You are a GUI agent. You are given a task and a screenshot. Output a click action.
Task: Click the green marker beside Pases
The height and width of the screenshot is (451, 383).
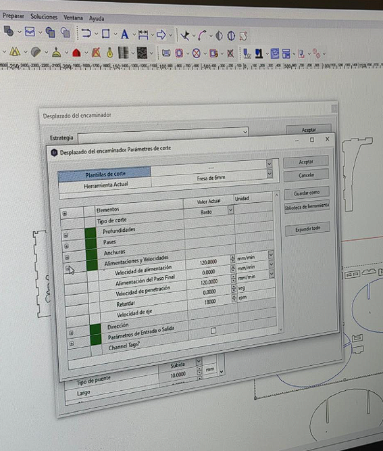point(91,243)
